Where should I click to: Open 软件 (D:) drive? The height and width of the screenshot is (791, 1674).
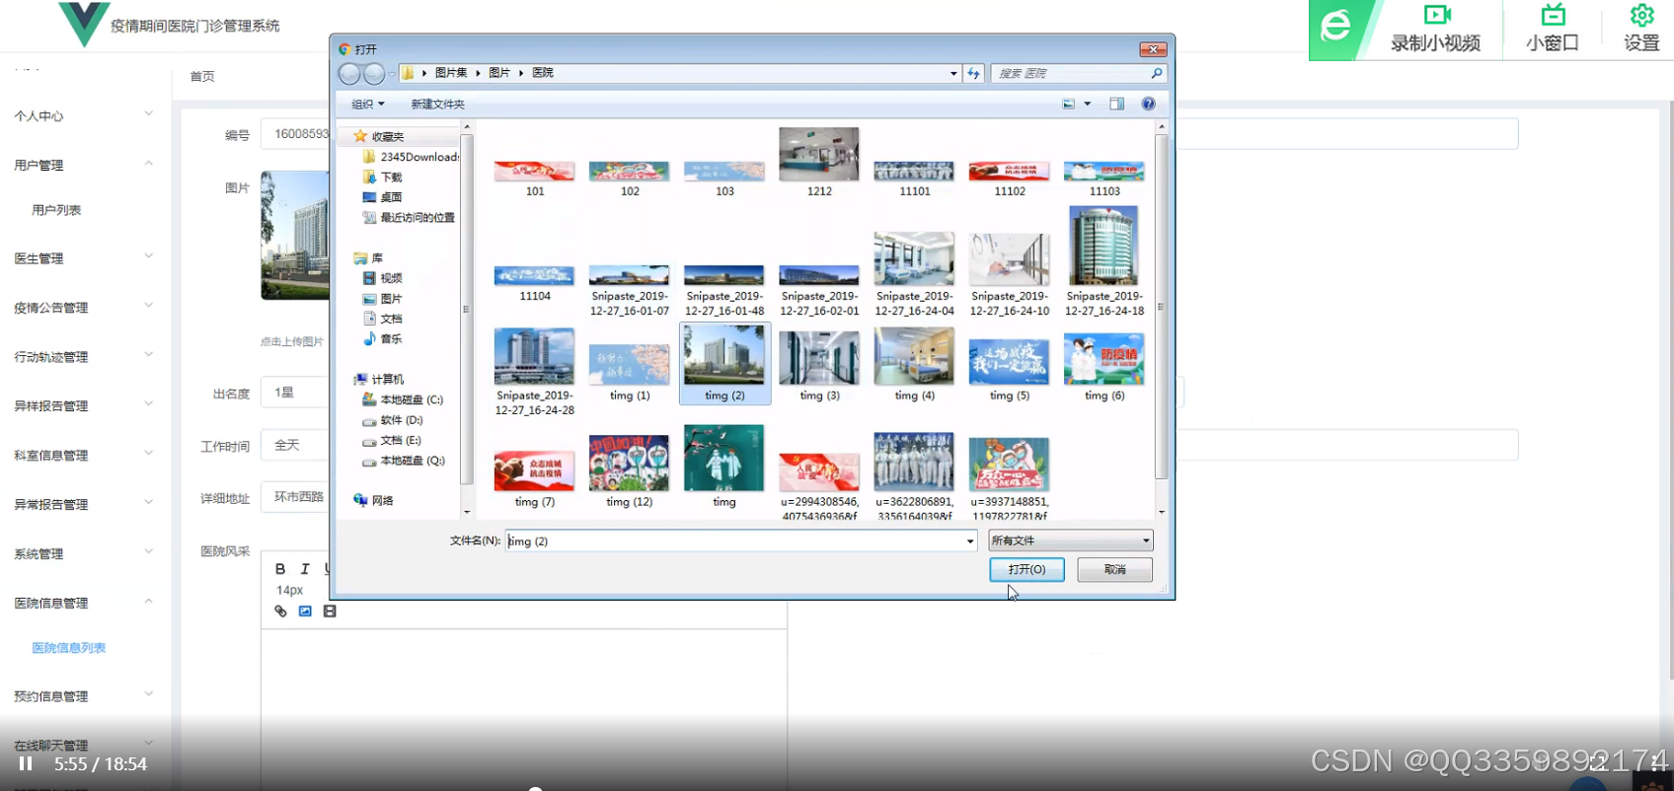point(393,420)
